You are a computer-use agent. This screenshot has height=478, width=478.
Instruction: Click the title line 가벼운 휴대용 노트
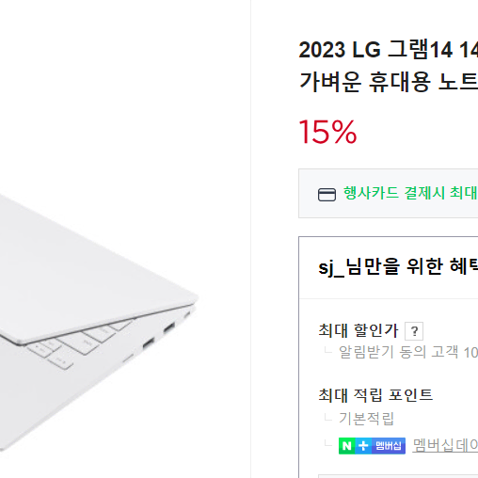pyautogui.click(x=389, y=82)
